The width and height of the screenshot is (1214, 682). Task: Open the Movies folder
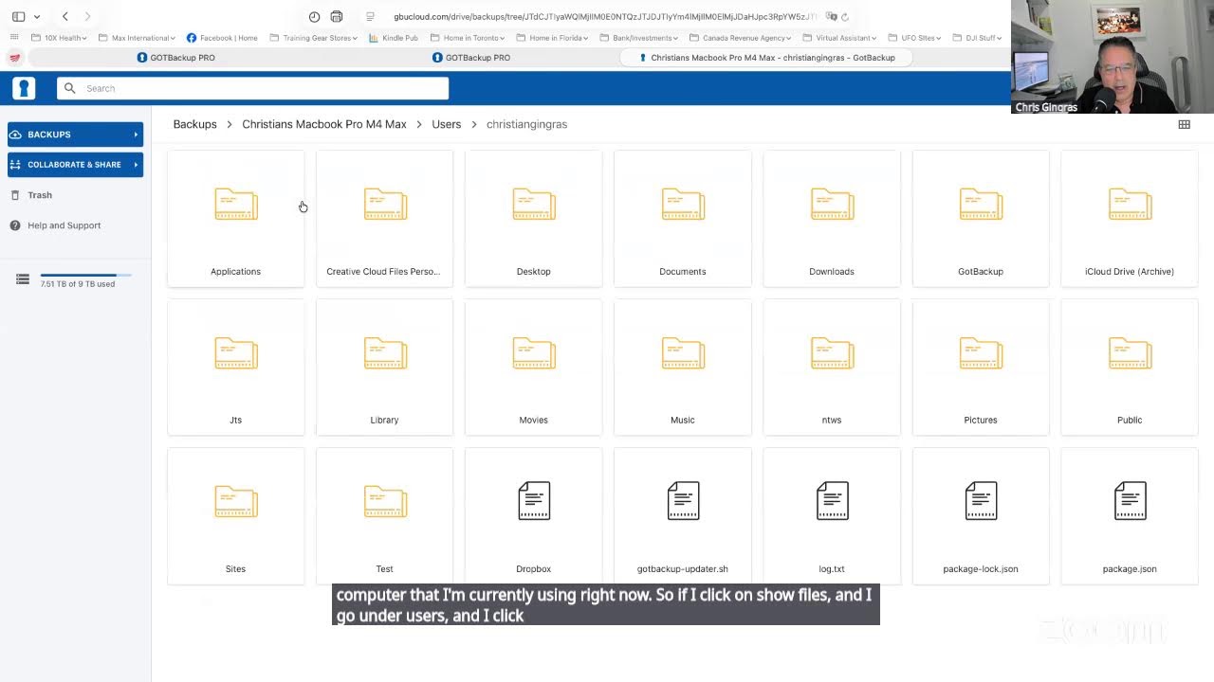point(533,368)
